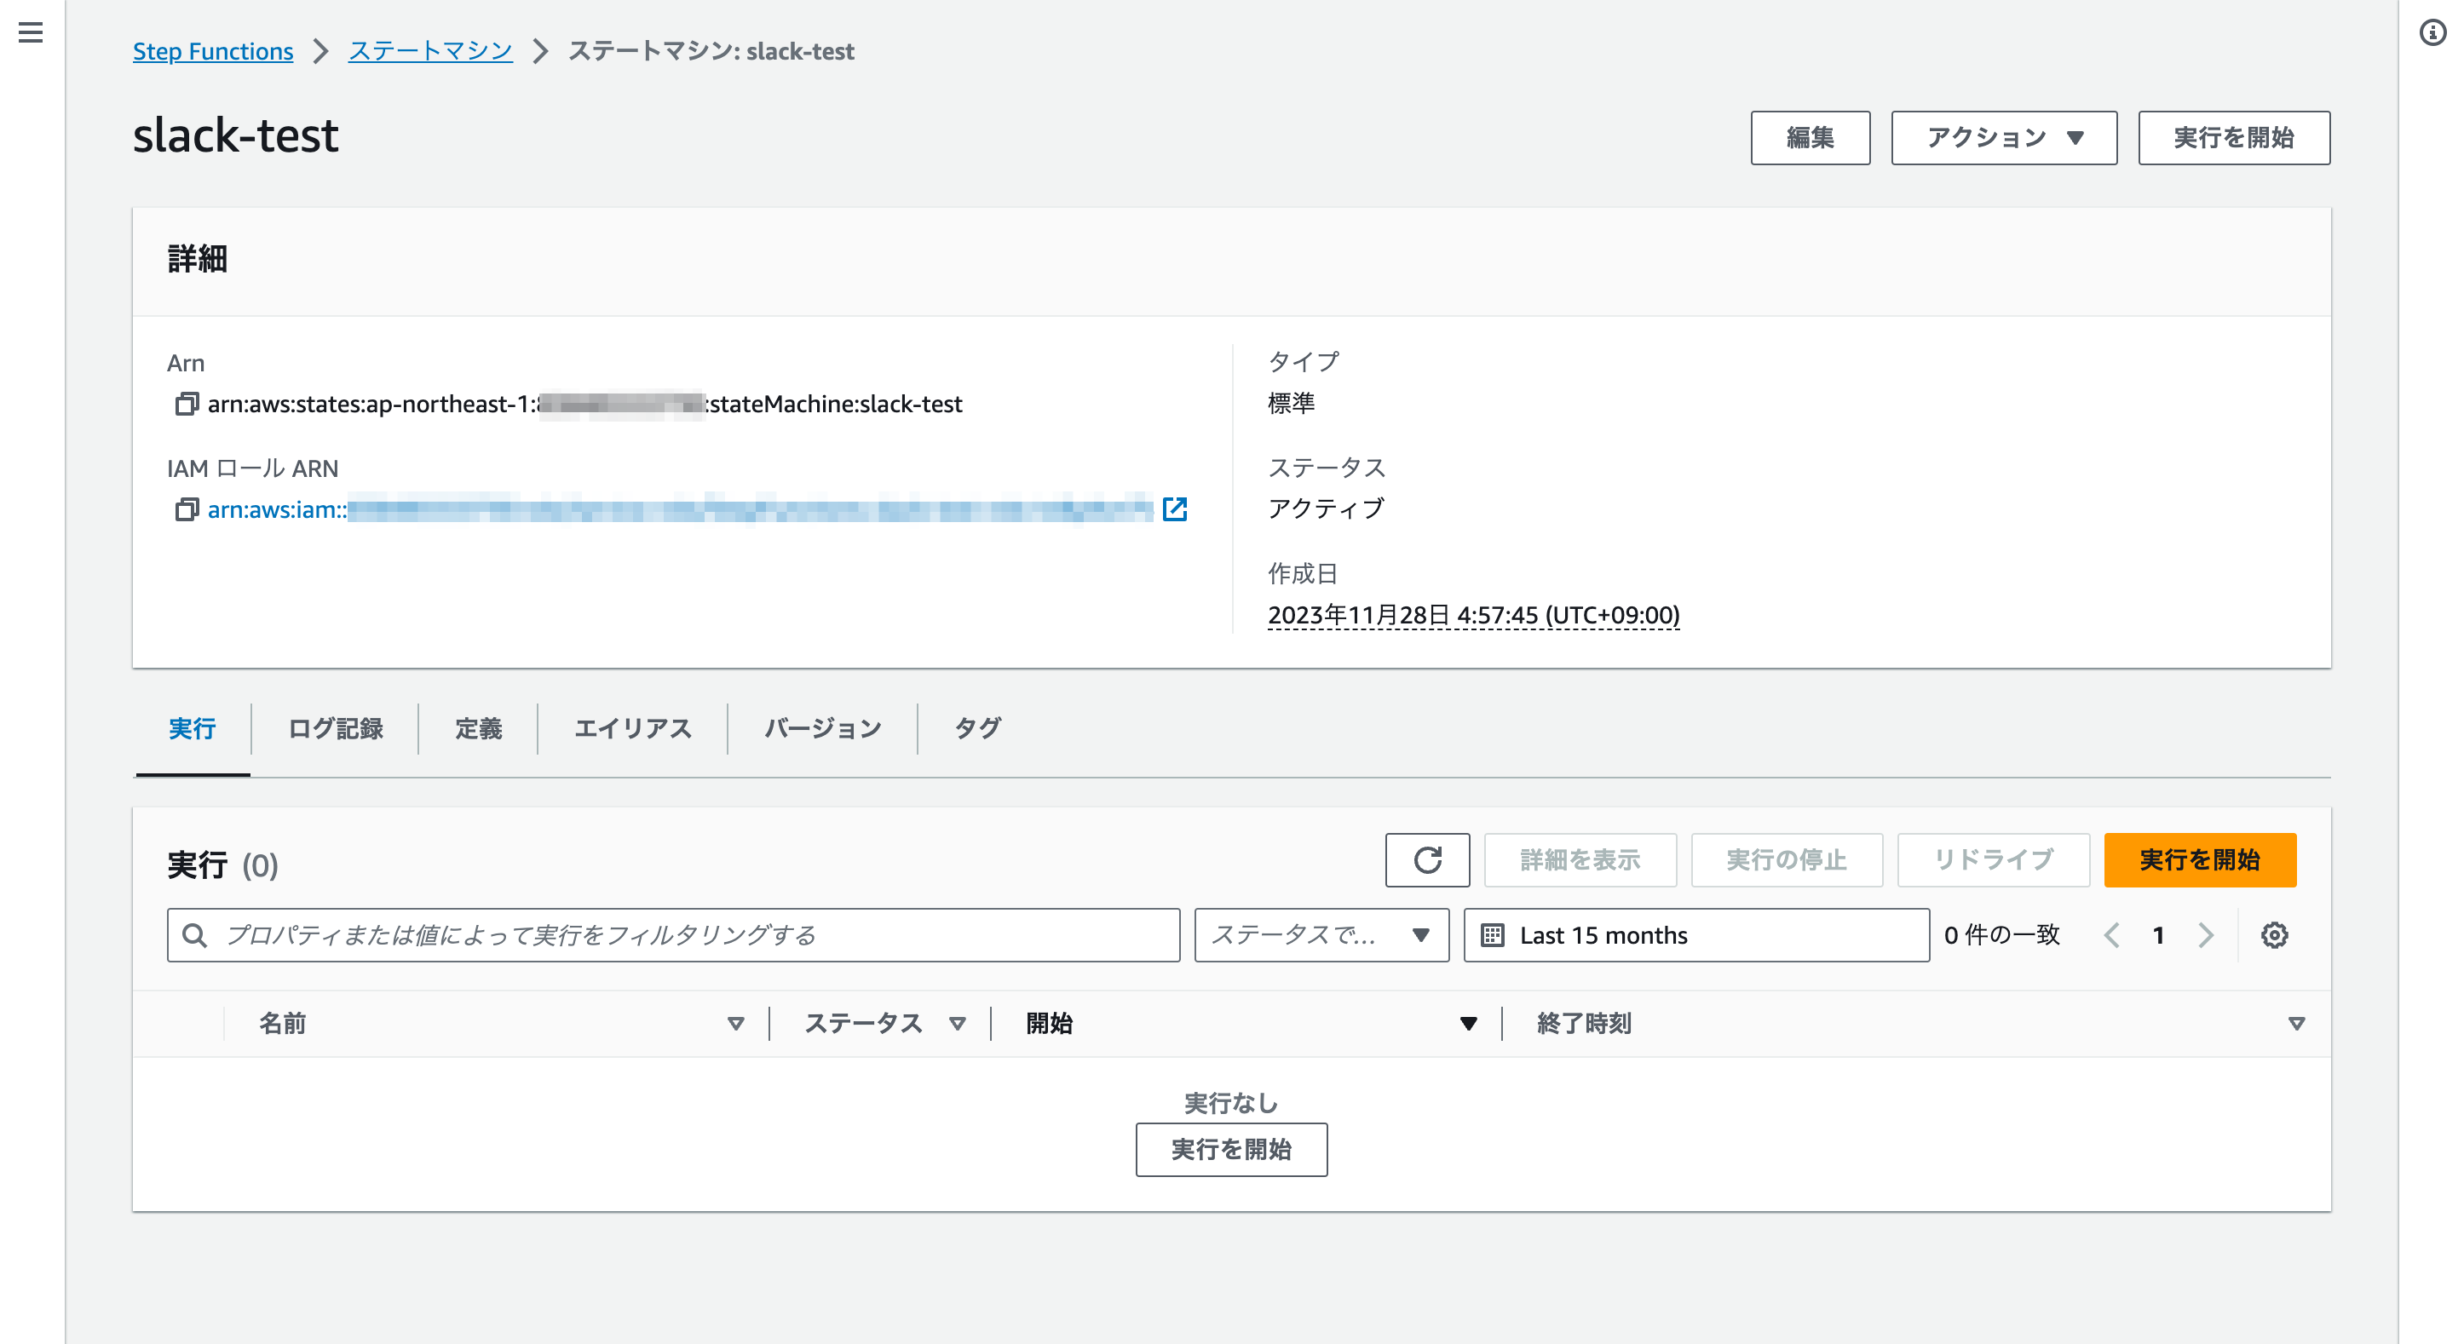Switch to the 定義 tab
The image size is (2464, 1344).
pos(477,728)
